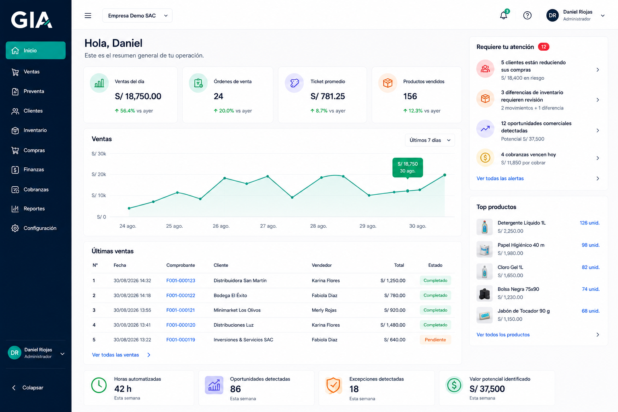Open Configuración in the sidebar
Viewport: 618px width, 412px height.
click(x=35, y=228)
